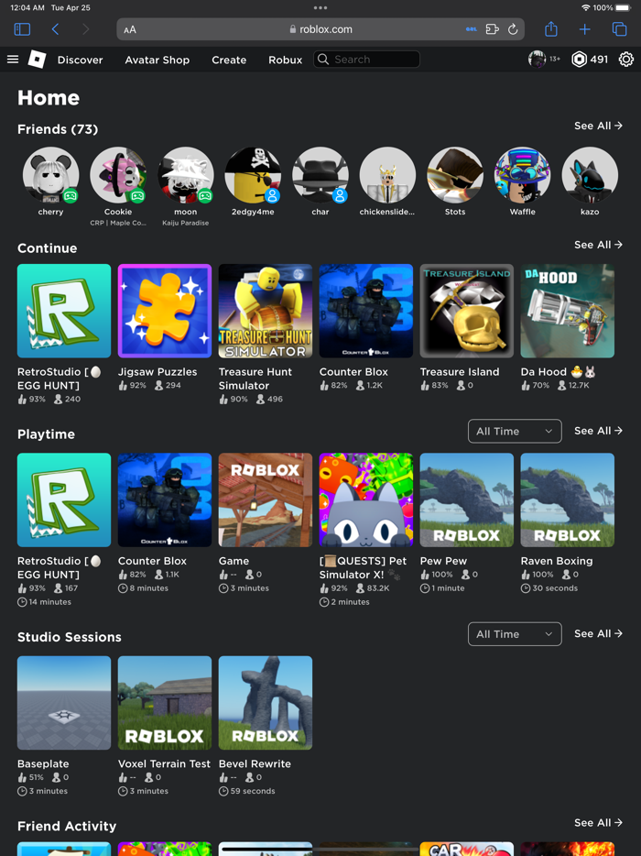Open Pew Pew game thumbnail
This screenshot has width=641, height=856.
[466, 499]
